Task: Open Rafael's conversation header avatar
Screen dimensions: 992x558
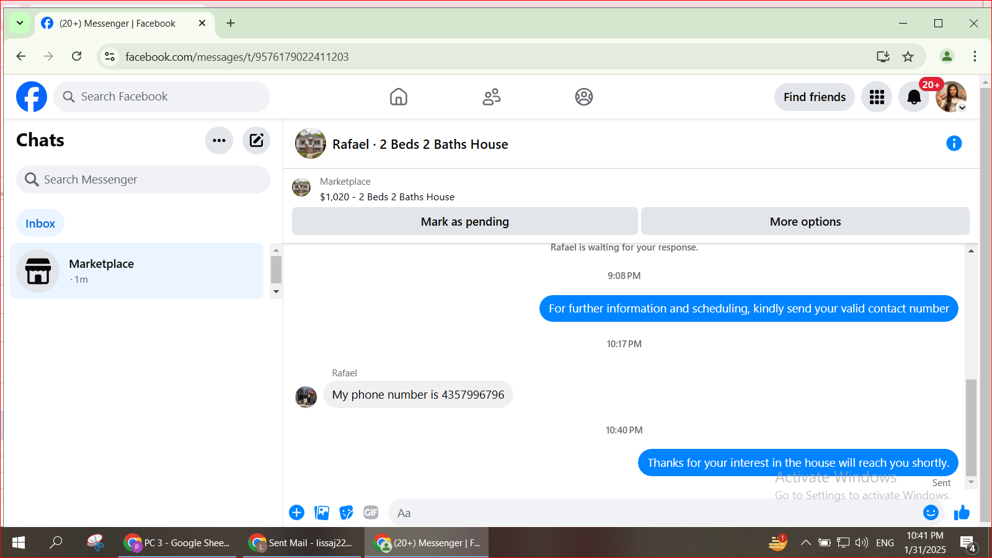Action: [311, 144]
